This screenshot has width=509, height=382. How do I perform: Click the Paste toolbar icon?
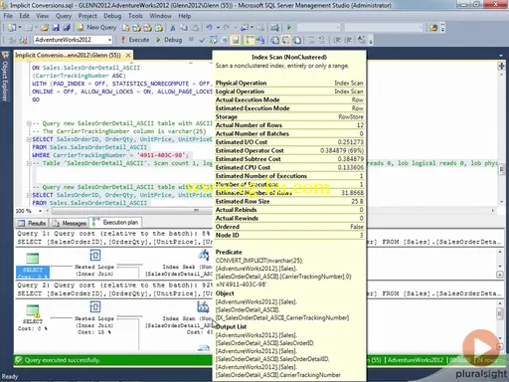196,28
